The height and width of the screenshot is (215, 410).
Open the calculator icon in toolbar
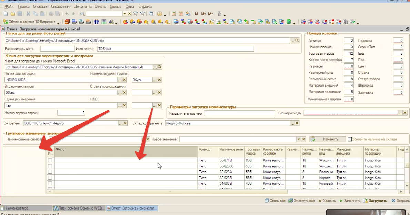[173, 14]
